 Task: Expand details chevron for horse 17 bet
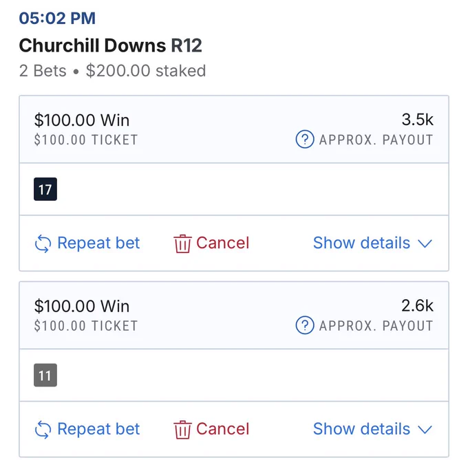click(x=425, y=244)
